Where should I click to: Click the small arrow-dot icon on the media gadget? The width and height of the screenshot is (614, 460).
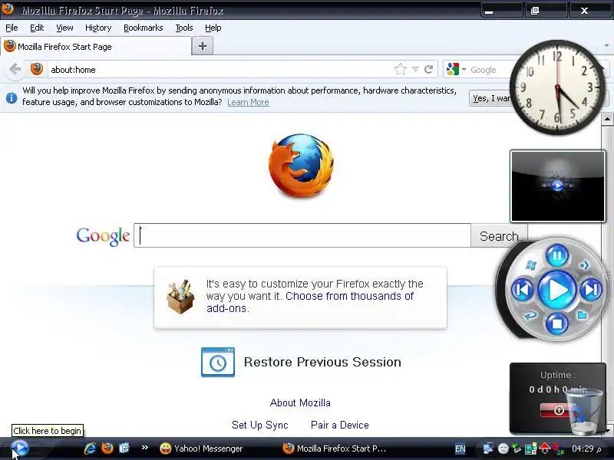[x=584, y=265]
